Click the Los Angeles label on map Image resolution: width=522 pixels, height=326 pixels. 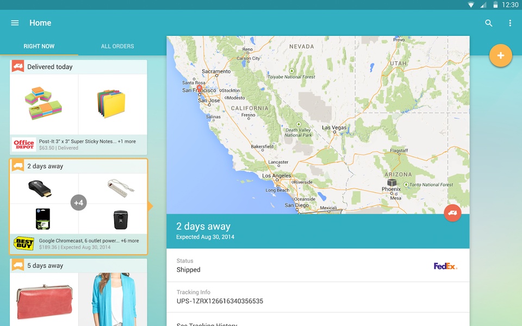pos(277,175)
